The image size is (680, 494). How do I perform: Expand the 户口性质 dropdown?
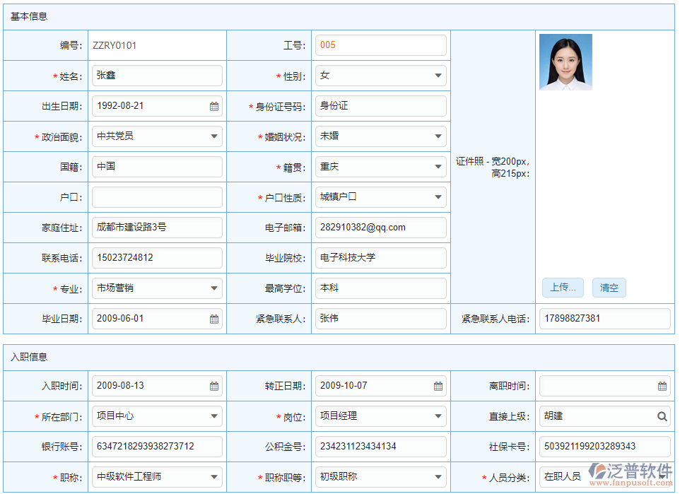click(x=438, y=197)
